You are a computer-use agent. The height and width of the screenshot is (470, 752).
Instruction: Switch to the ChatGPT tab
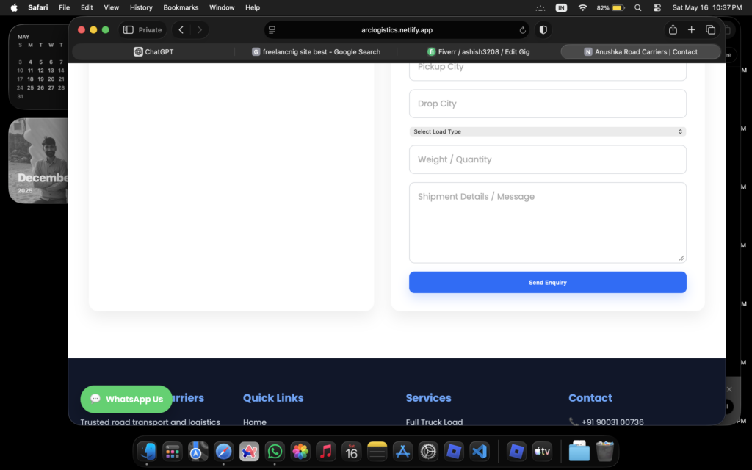(153, 52)
